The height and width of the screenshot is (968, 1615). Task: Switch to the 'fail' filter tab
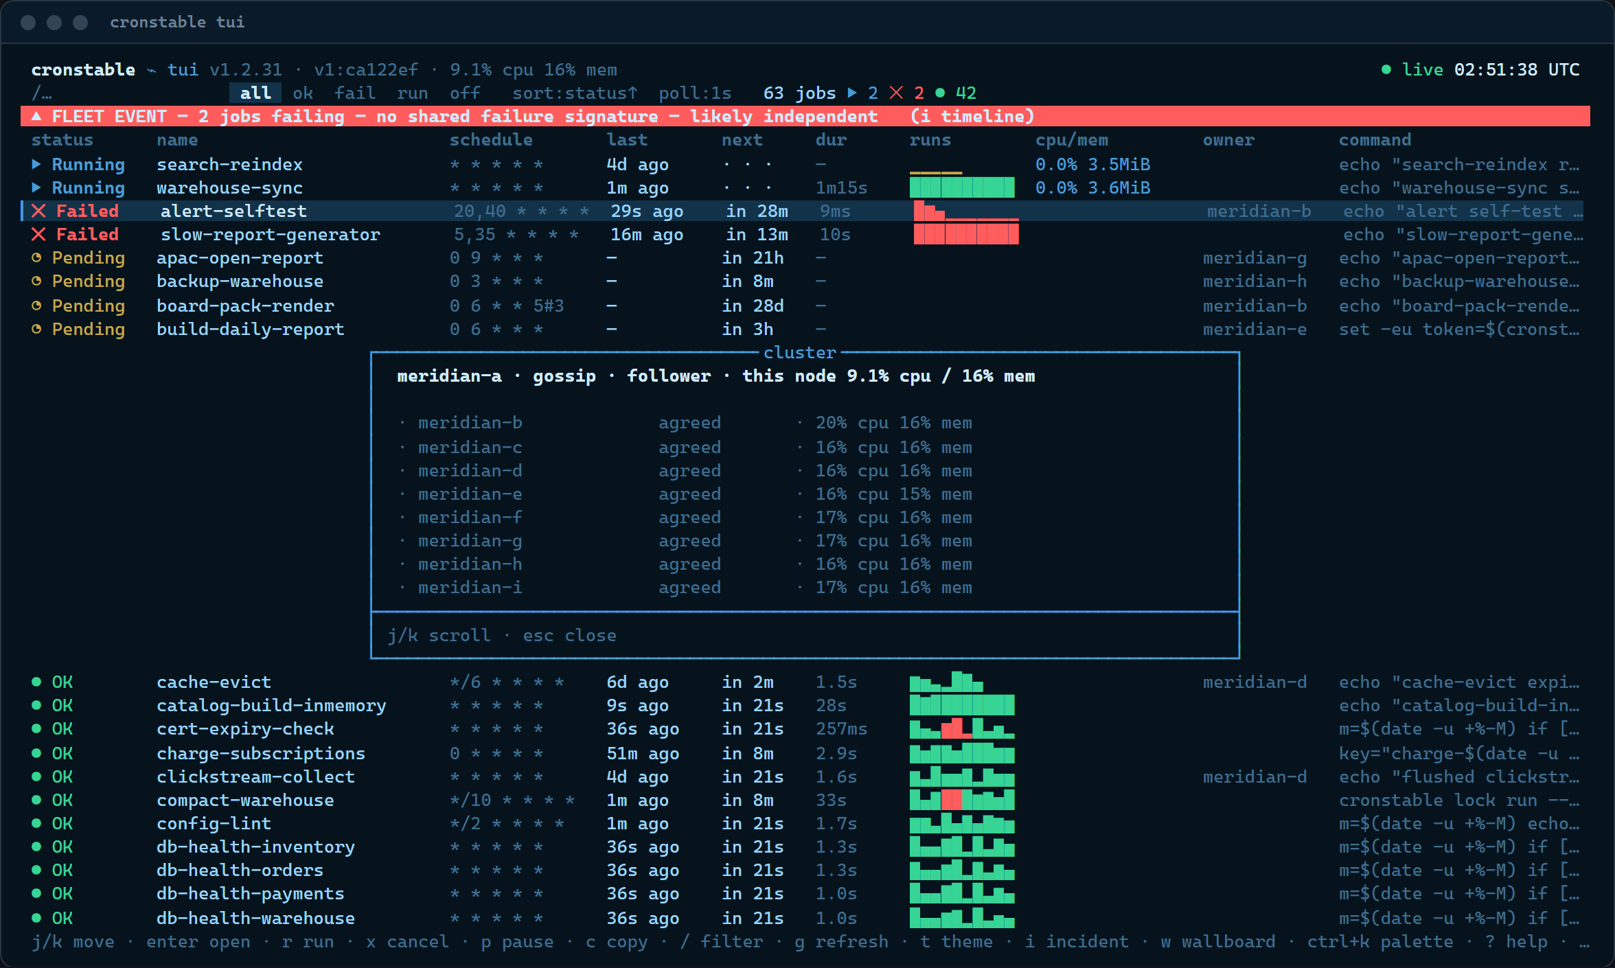coord(355,93)
